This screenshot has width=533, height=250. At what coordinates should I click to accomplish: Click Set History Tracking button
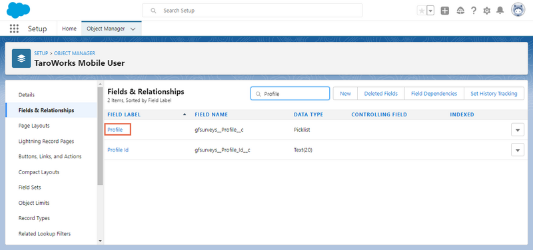coord(494,94)
